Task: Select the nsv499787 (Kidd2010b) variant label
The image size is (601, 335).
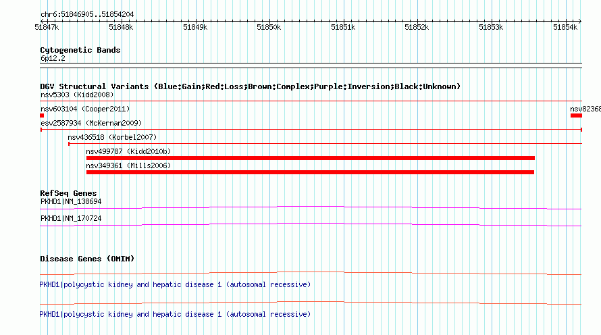Action: coord(128,151)
